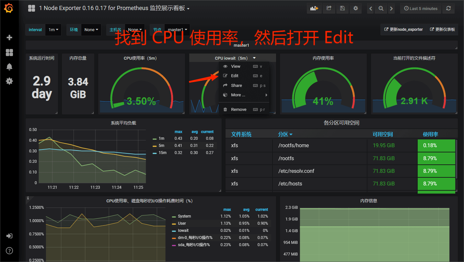Open the 环境 None dropdown
Viewport: 464px width, 262px height.
click(91, 30)
